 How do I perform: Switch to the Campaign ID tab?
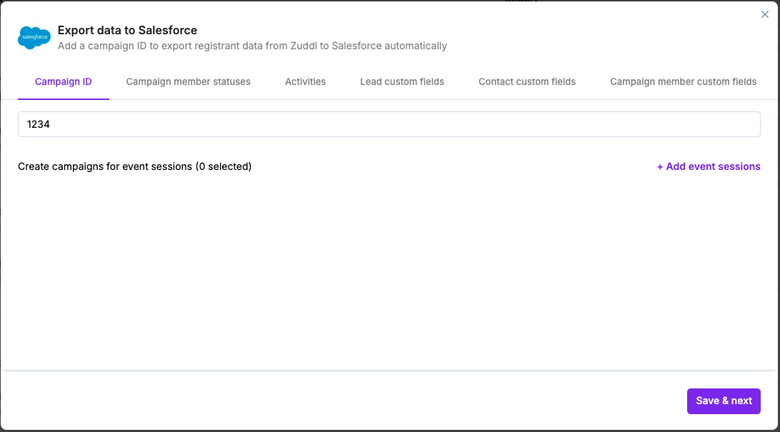click(x=64, y=81)
